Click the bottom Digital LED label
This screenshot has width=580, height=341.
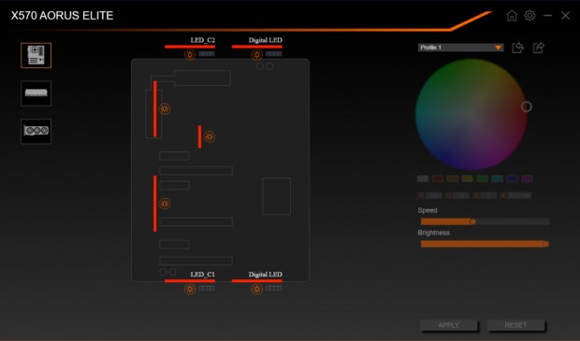coord(266,275)
